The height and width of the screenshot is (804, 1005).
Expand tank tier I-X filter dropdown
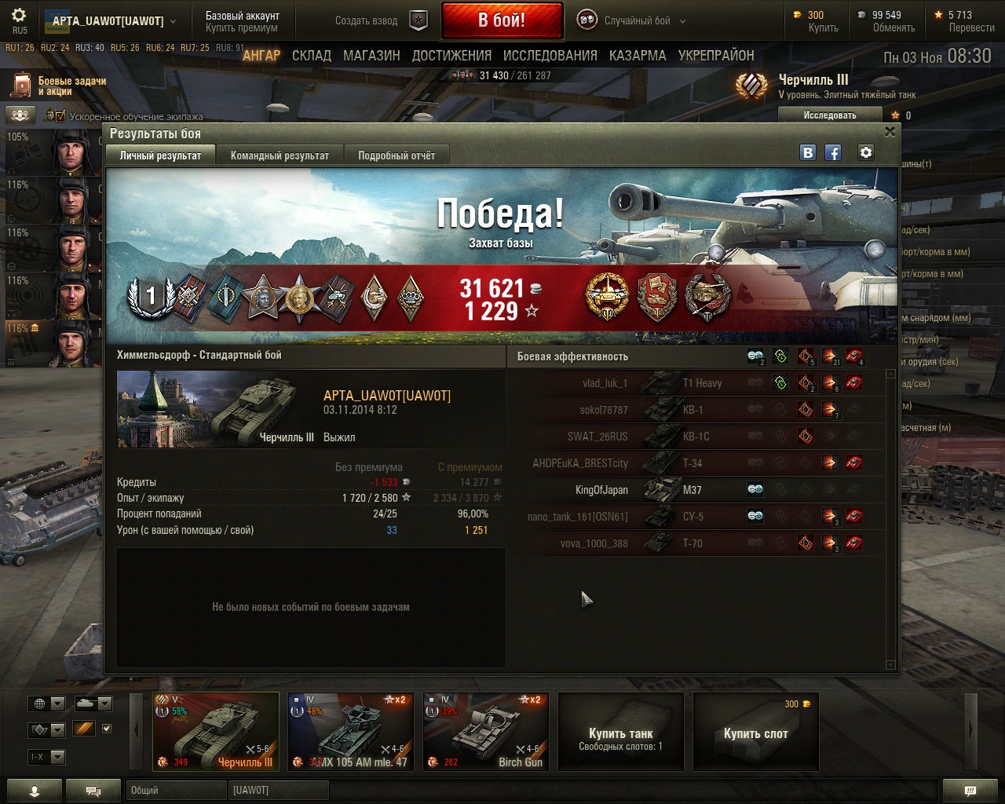pos(47,757)
